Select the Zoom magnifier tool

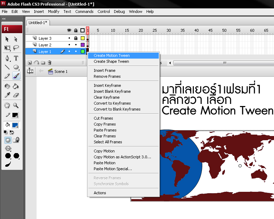click(16, 105)
